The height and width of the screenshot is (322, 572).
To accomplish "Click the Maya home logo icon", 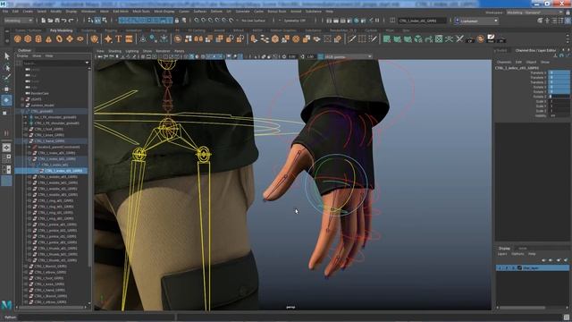I will click(x=6, y=304).
